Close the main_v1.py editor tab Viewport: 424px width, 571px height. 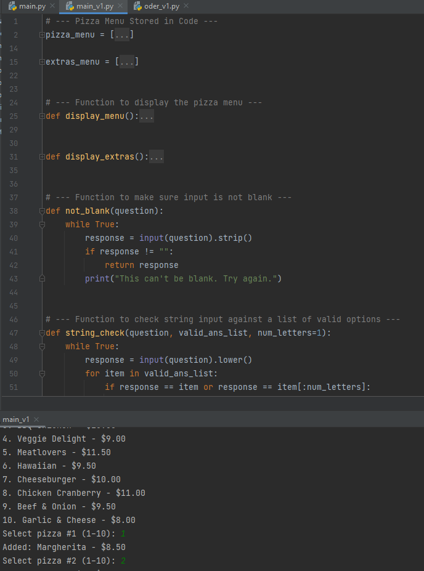(x=120, y=6)
